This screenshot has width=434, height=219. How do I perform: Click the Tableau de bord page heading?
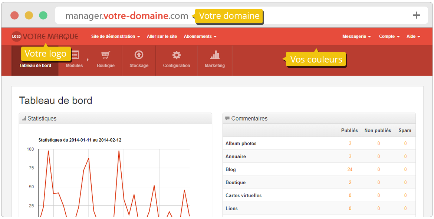(56, 101)
